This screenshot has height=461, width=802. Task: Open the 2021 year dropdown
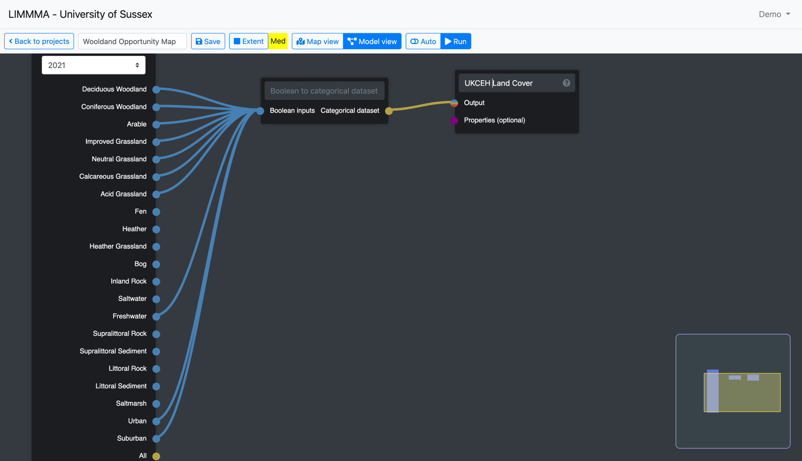93,65
